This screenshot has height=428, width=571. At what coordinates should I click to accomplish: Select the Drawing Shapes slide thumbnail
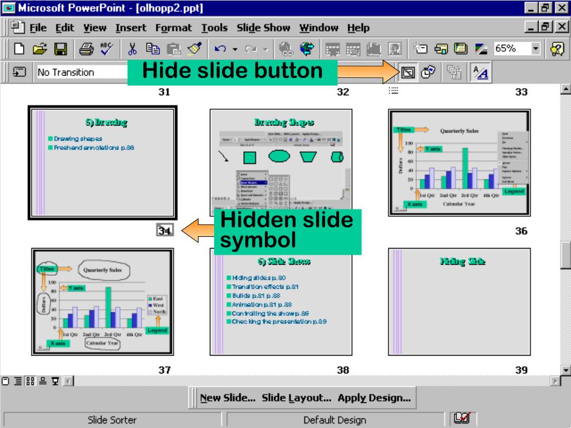[281, 163]
